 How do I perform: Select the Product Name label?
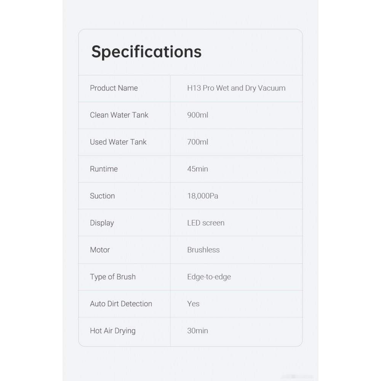coord(114,88)
